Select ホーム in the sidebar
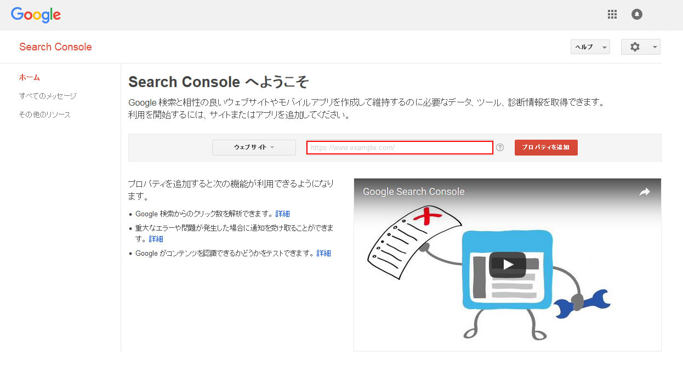Viewport: 683px width, 373px height. 30,77
